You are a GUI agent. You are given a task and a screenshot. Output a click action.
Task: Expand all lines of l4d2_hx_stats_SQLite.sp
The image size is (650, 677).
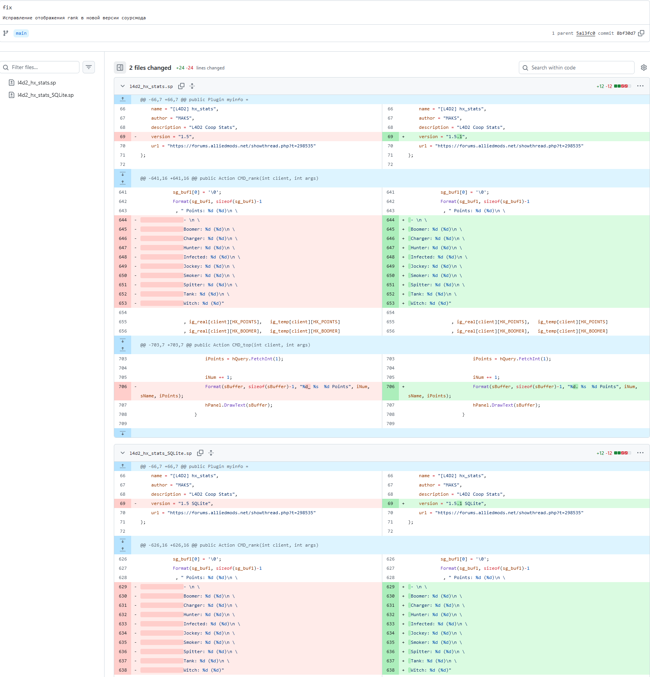211,453
